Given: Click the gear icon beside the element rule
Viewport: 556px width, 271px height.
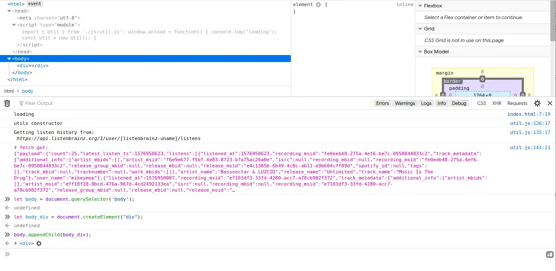Looking at the screenshot, I should pyautogui.click(x=319, y=4).
